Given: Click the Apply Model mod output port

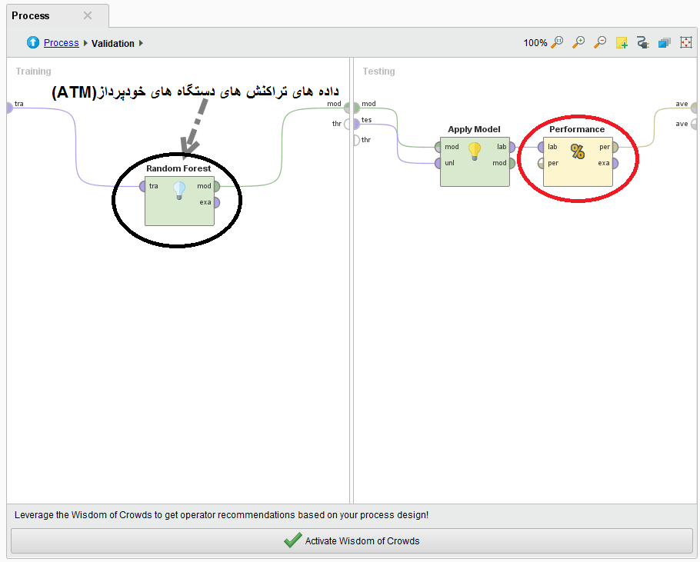Looking at the screenshot, I should pyautogui.click(x=512, y=163).
